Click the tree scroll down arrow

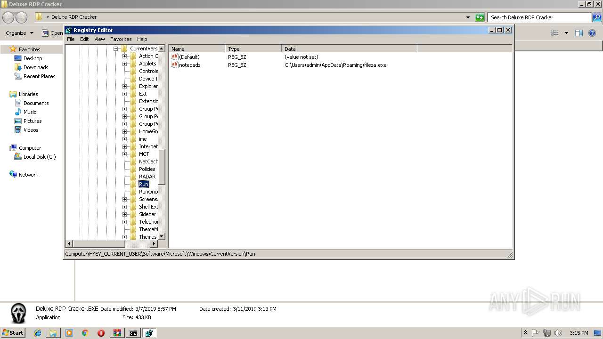(162, 236)
